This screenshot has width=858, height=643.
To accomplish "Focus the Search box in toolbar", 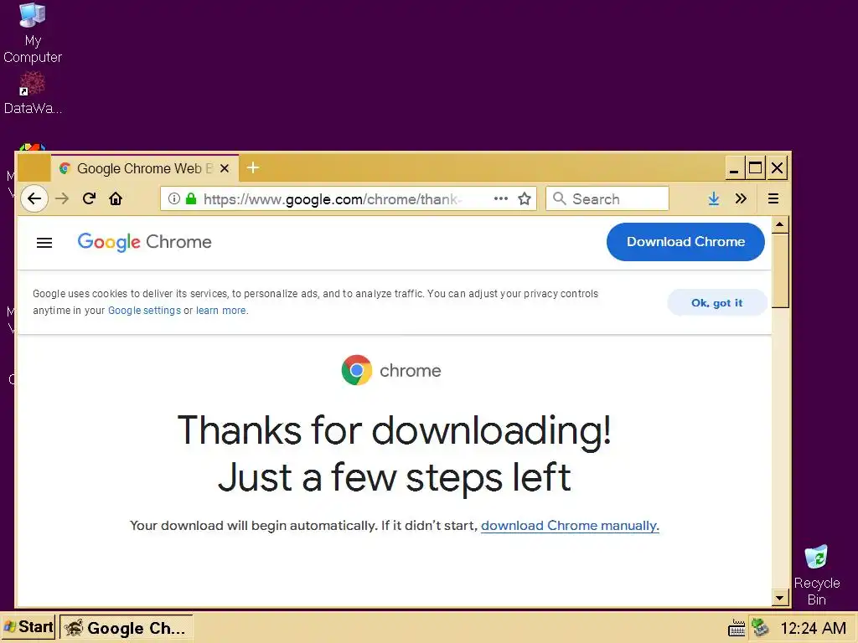I will pos(607,198).
